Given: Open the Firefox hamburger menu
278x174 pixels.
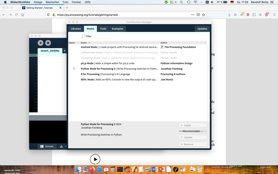Looking at the screenshot, I should click(273, 15).
